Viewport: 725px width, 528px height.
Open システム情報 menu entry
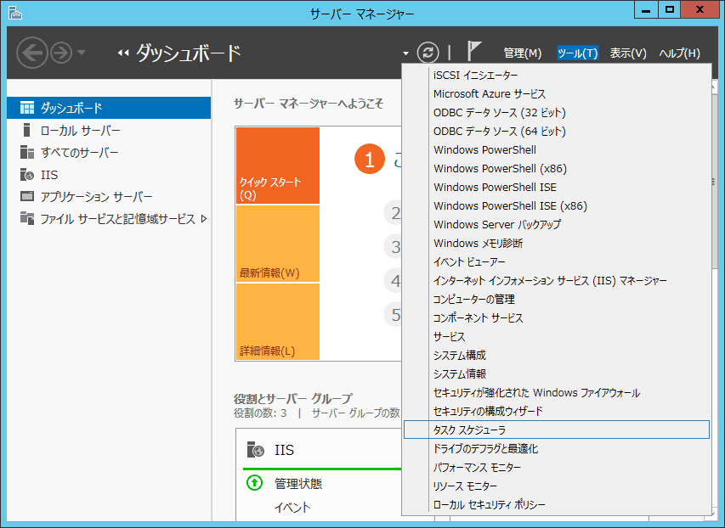(x=557, y=374)
